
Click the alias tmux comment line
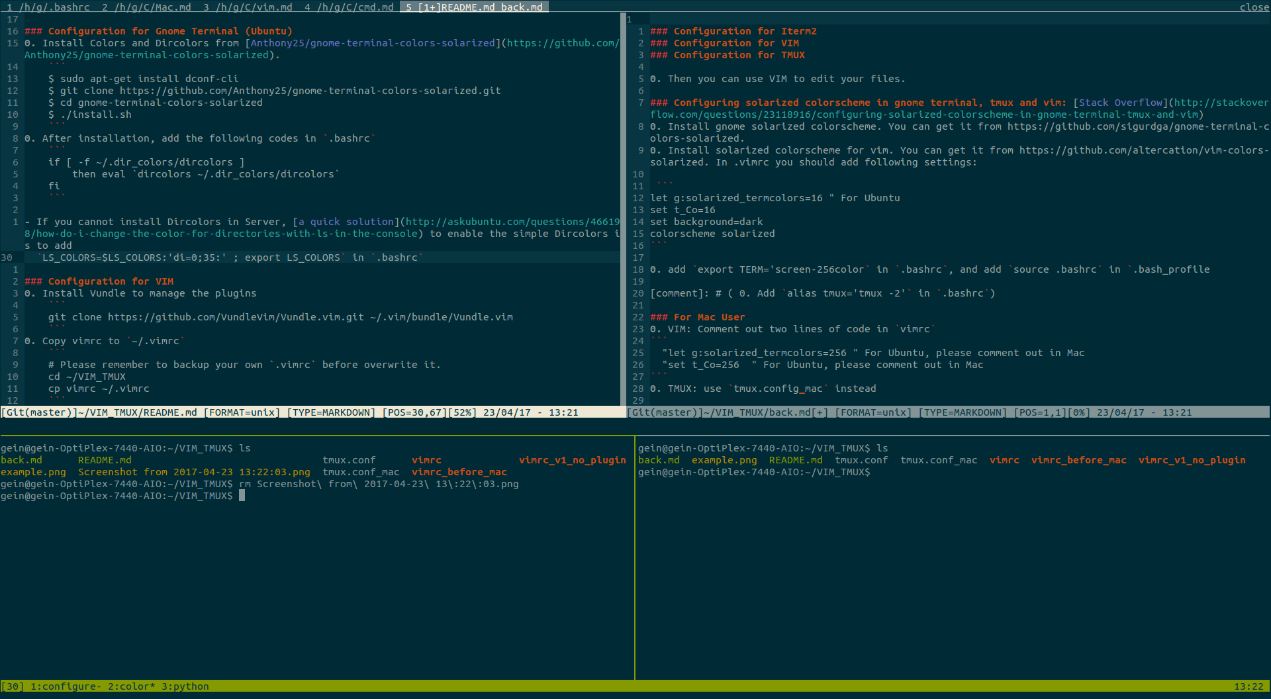tap(823, 293)
